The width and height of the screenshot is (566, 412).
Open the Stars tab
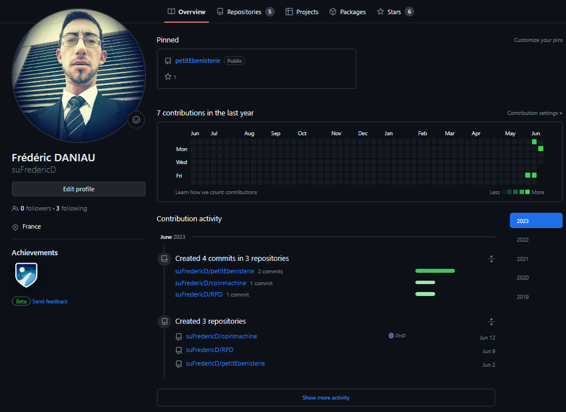click(395, 12)
